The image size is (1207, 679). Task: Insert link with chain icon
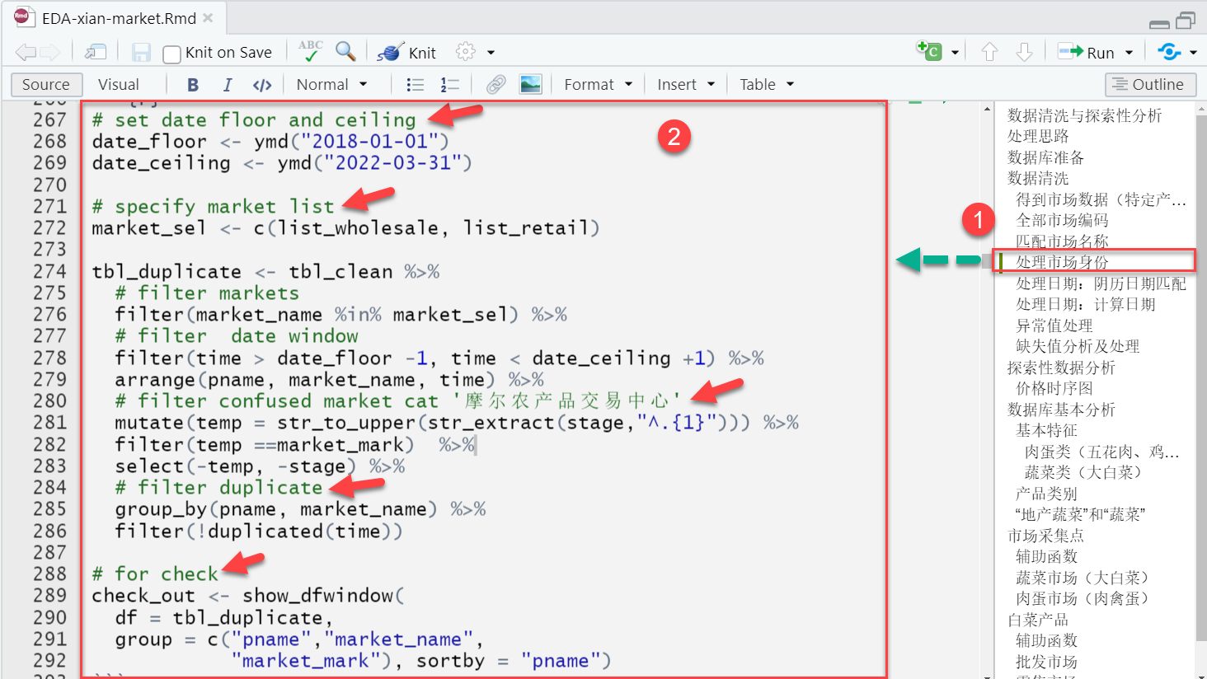click(x=495, y=85)
